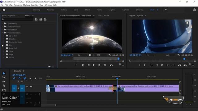Select the Slip tool

click(x=4, y=90)
